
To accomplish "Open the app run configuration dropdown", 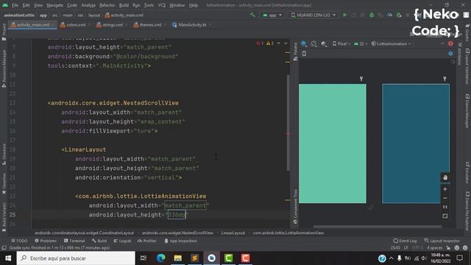I will (272, 15).
